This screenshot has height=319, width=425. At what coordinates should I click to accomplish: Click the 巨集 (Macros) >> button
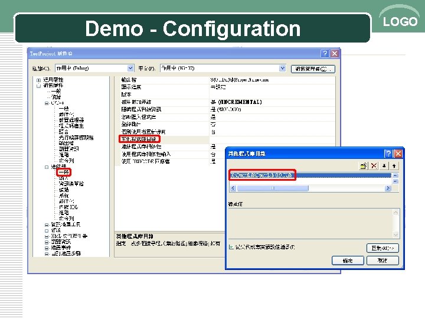point(382,248)
